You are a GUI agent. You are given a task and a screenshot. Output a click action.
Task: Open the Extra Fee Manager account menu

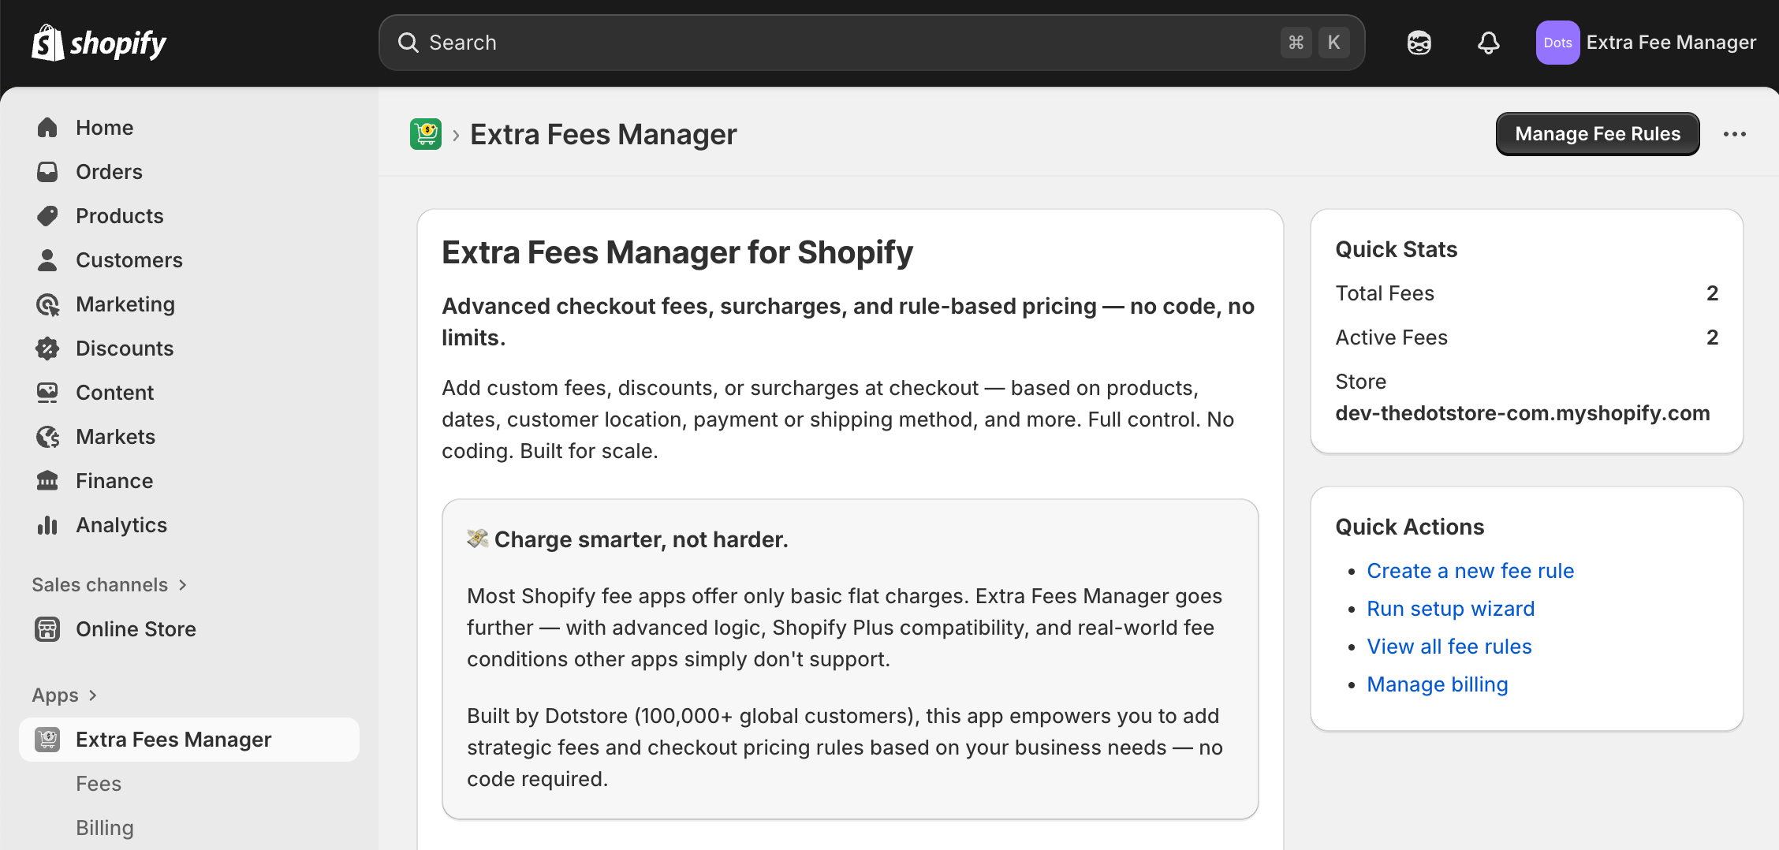[1646, 43]
